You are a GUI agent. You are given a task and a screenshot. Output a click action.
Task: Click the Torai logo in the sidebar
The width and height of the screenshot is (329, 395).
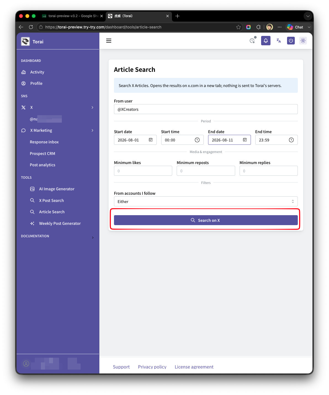point(25,41)
